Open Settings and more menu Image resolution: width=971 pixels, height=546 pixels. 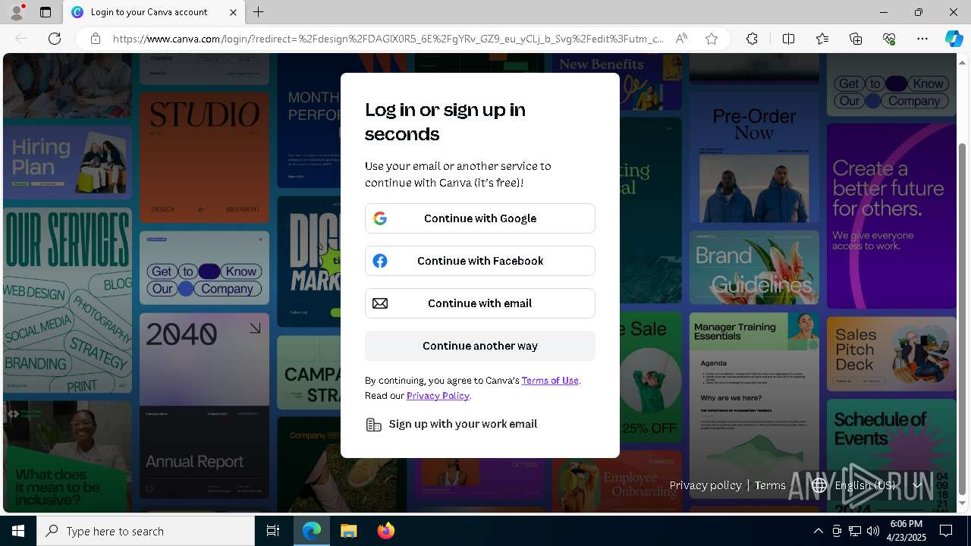(x=922, y=39)
